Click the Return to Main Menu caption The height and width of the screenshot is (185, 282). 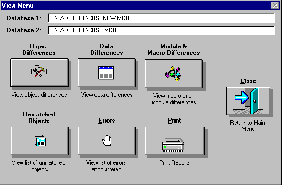(247, 126)
